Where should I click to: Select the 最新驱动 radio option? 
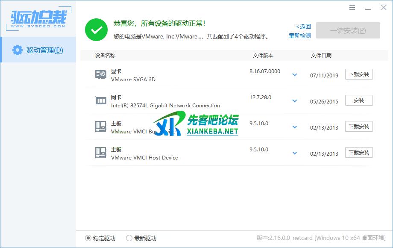tap(129, 238)
